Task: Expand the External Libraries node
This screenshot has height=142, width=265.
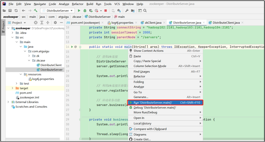Action: 8,102
